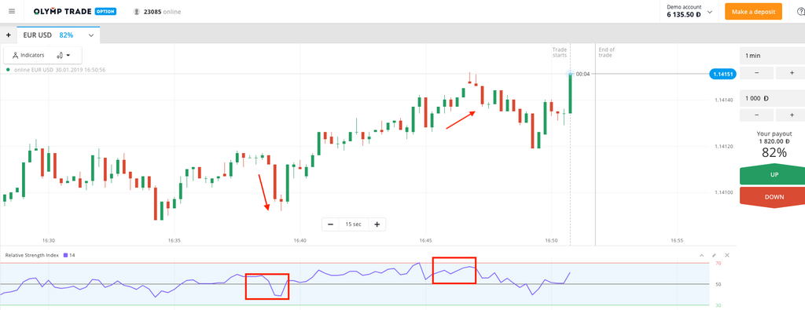Open the chart type dropdown
805x310 pixels.
(x=63, y=55)
